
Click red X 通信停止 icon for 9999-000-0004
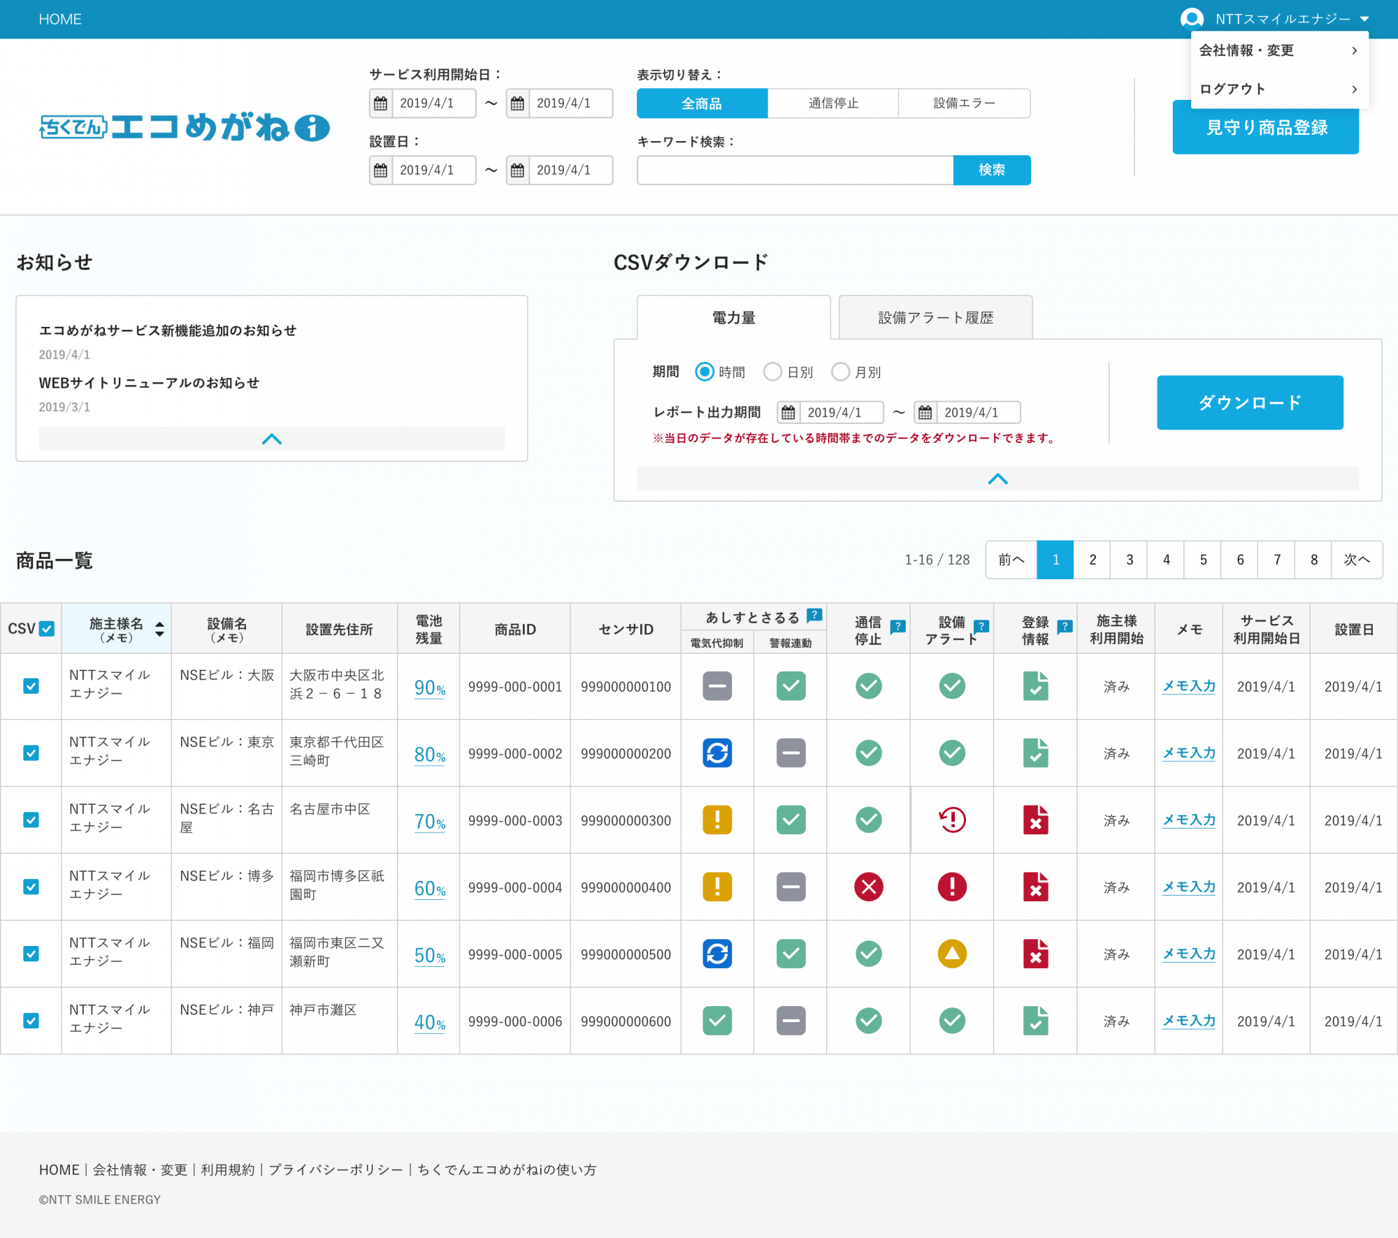click(869, 887)
